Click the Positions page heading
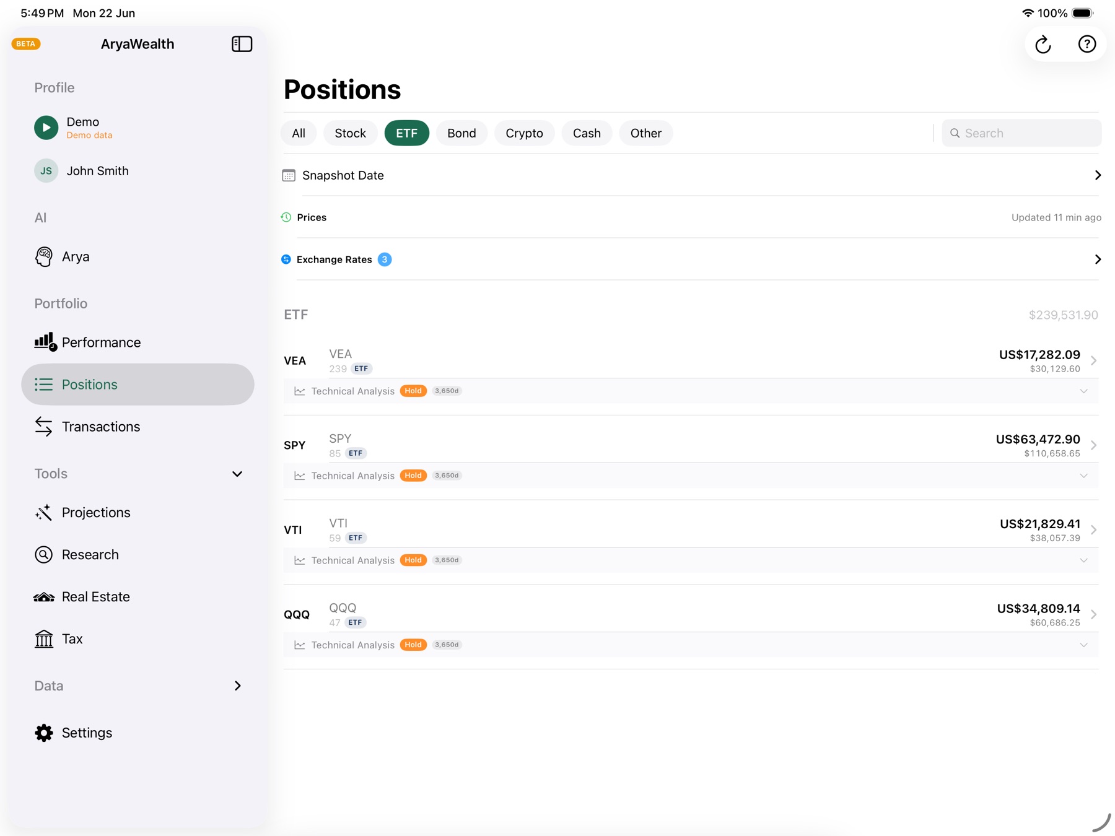 click(x=342, y=90)
